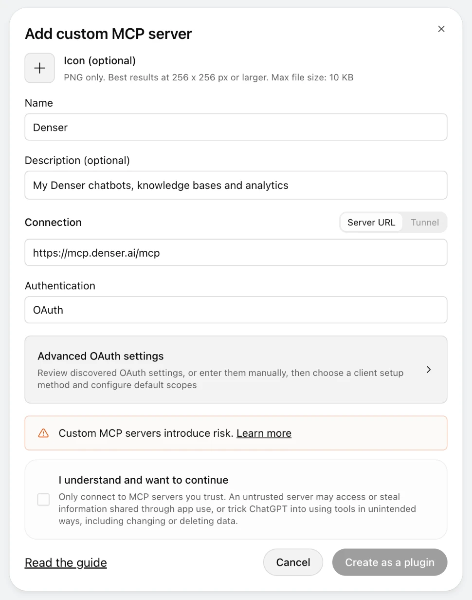The width and height of the screenshot is (472, 600).
Task: Open the Learn more link
Action: [x=264, y=433]
